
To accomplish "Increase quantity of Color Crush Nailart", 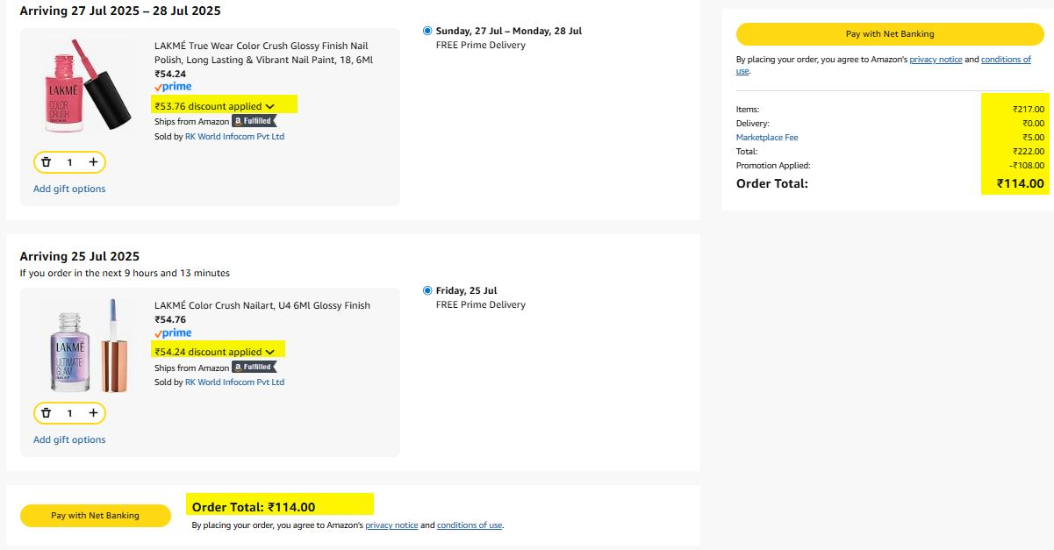I will tap(92, 413).
